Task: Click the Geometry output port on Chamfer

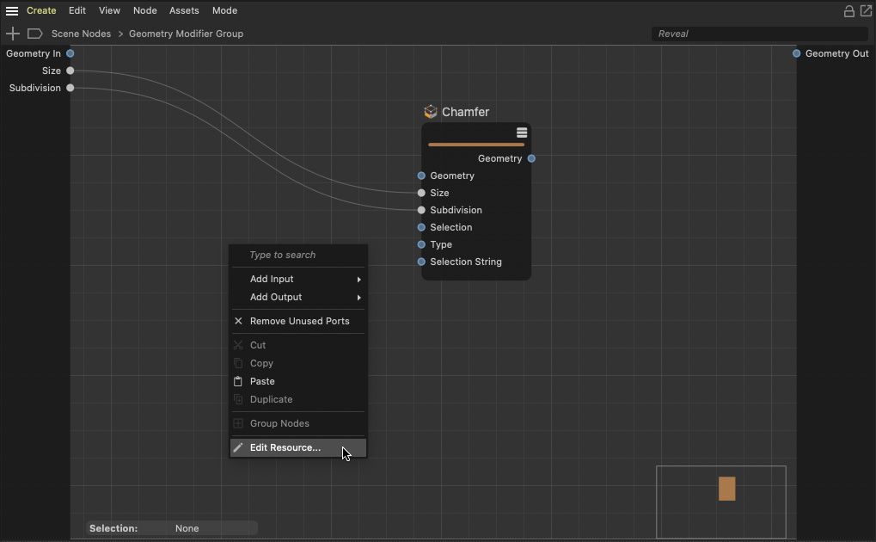Action: [531, 158]
